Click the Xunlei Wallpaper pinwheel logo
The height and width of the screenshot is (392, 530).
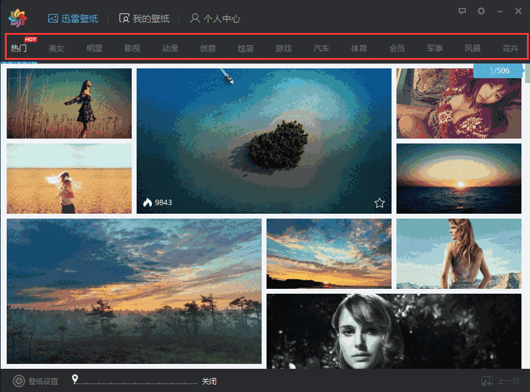coord(18,18)
